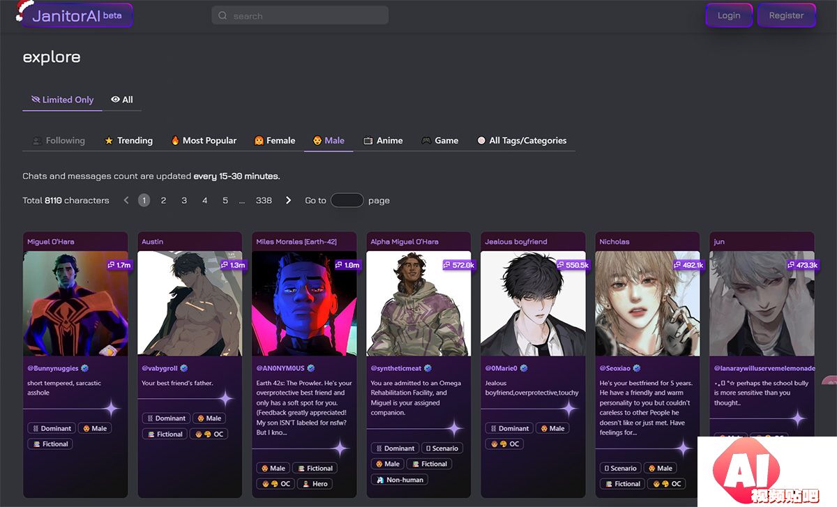Click verified badge beside @Bunnynuggies
The width and height of the screenshot is (837, 507).
tap(85, 368)
